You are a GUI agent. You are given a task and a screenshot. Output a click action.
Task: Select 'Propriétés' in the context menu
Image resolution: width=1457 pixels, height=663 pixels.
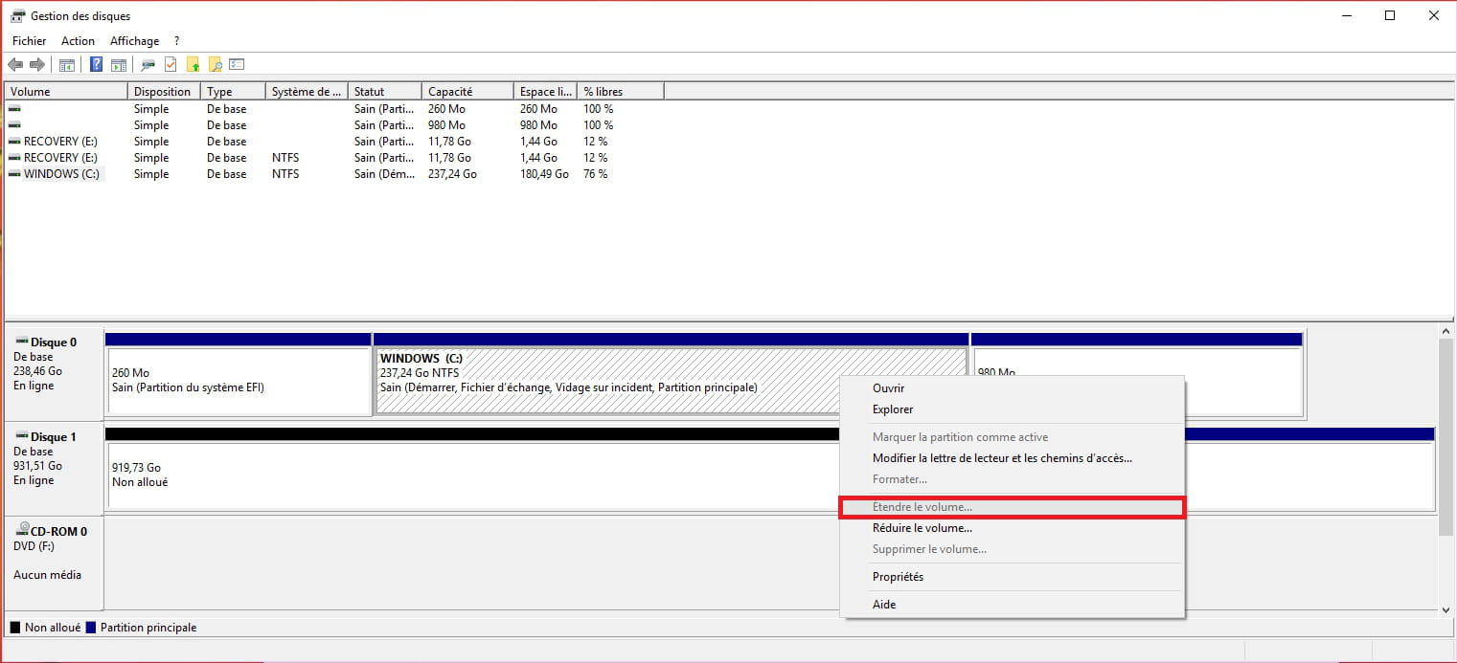click(898, 577)
